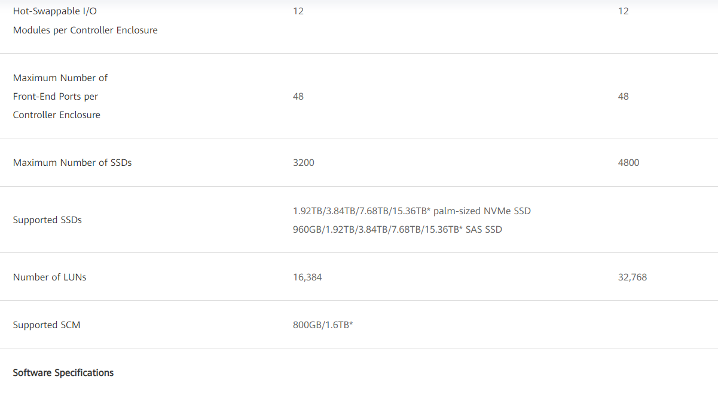Click the Supported SSDs row label
The height and width of the screenshot is (395, 718).
point(47,220)
